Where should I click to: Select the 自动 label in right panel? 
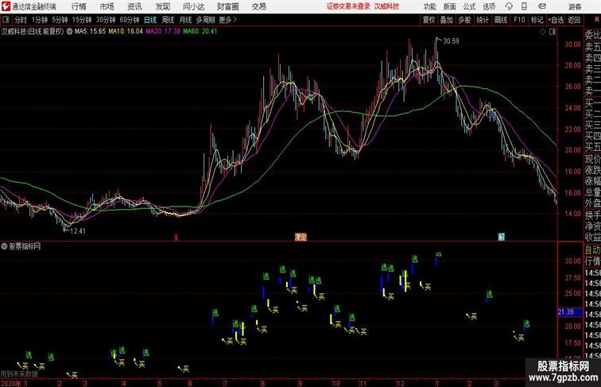point(592,250)
